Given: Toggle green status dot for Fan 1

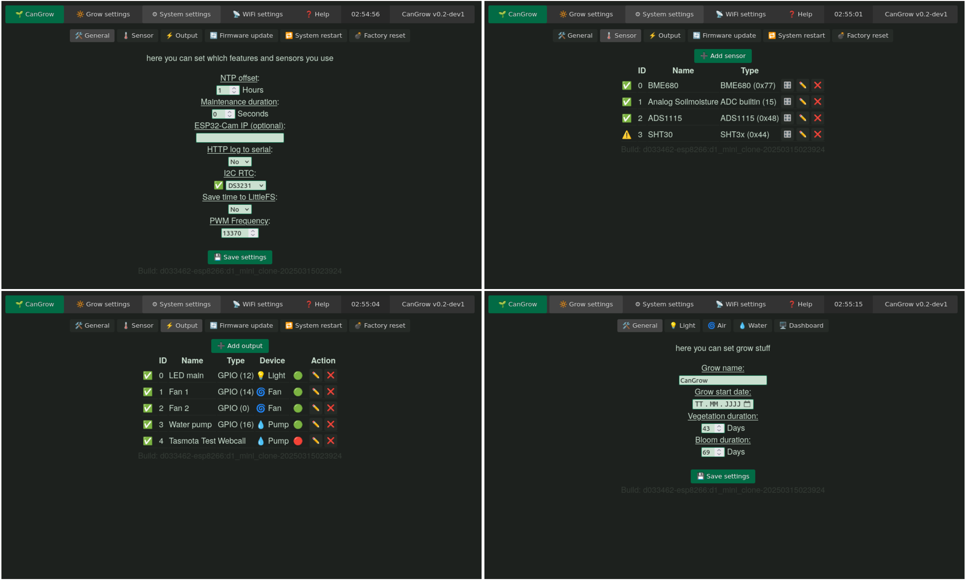Looking at the screenshot, I should pyautogui.click(x=298, y=392).
